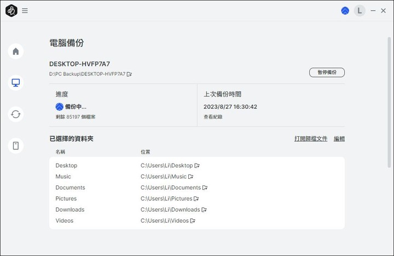Image resolution: width=394 pixels, height=256 pixels.
Task: Open Documents folder location icon
Action: (x=205, y=188)
